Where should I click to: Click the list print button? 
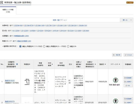tap(117, 55)
